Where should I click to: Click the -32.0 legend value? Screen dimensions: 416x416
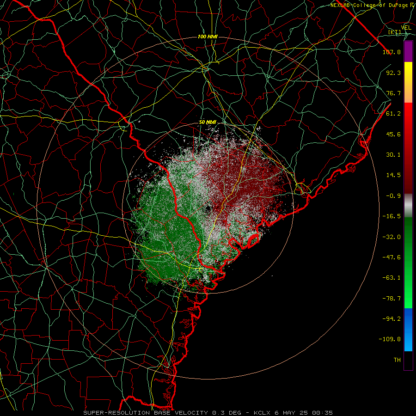[392, 237]
